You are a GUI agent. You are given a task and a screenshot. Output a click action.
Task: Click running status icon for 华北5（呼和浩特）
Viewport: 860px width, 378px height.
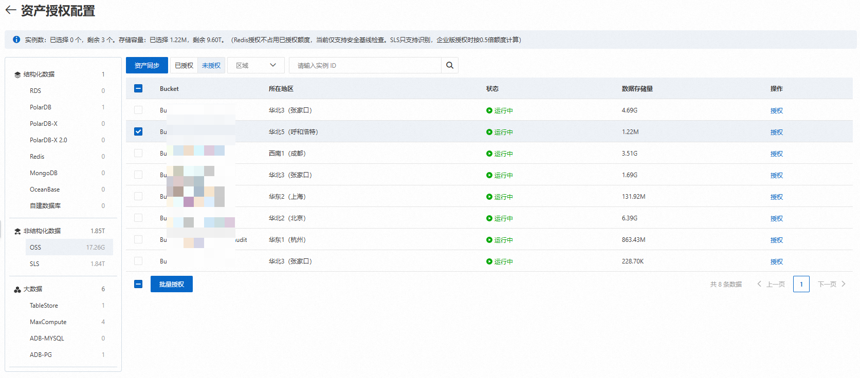(489, 132)
